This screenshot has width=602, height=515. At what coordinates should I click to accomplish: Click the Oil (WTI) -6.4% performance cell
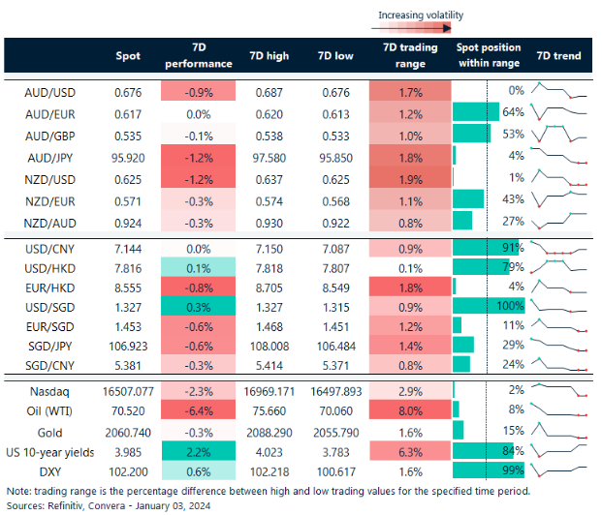point(199,410)
